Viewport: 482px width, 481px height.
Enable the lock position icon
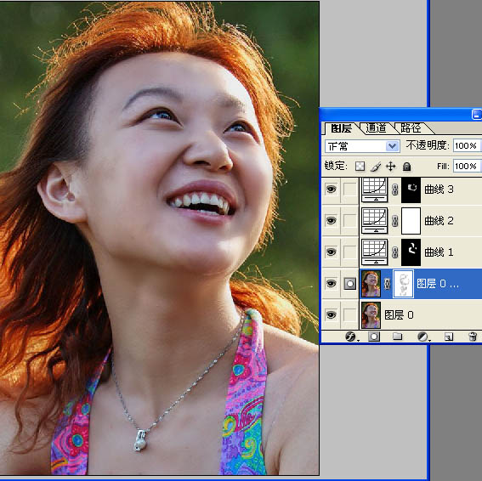[391, 167]
